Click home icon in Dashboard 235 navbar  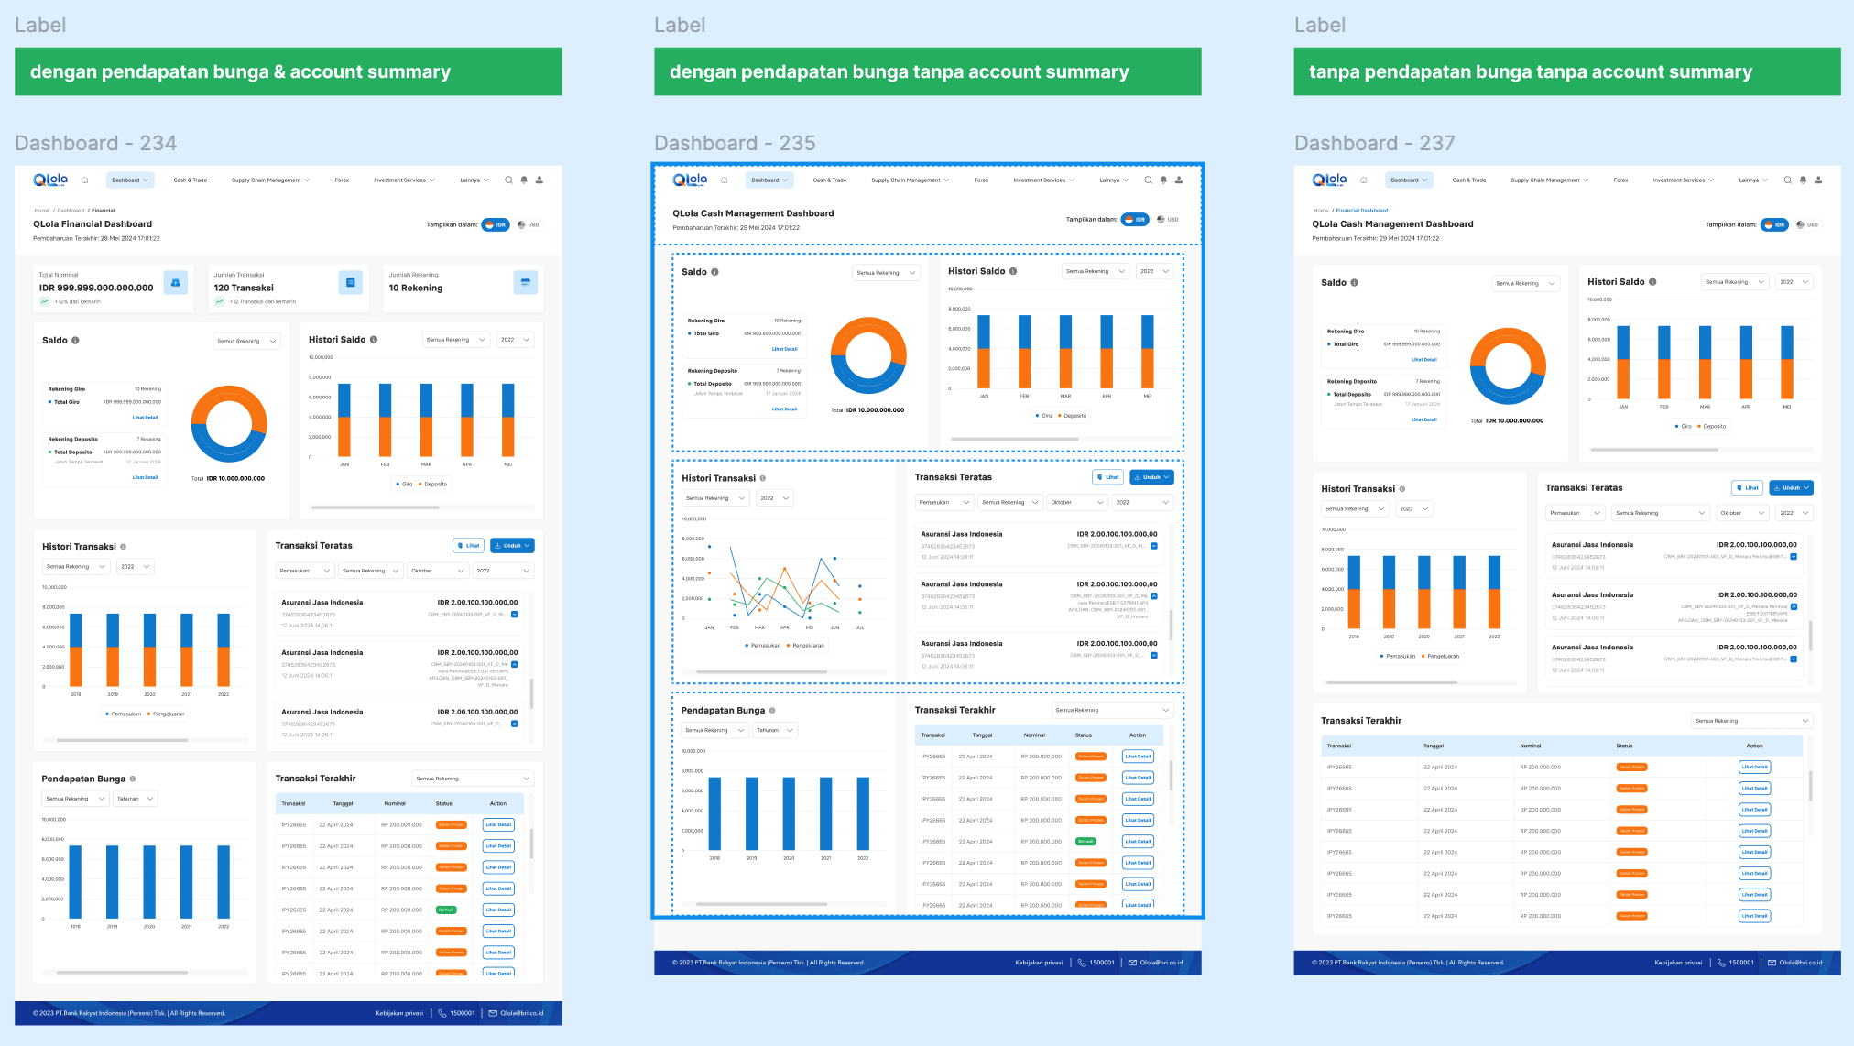click(725, 180)
